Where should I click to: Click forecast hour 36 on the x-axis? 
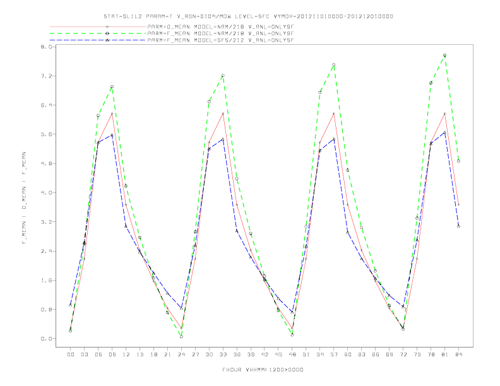click(x=237, y=354)
